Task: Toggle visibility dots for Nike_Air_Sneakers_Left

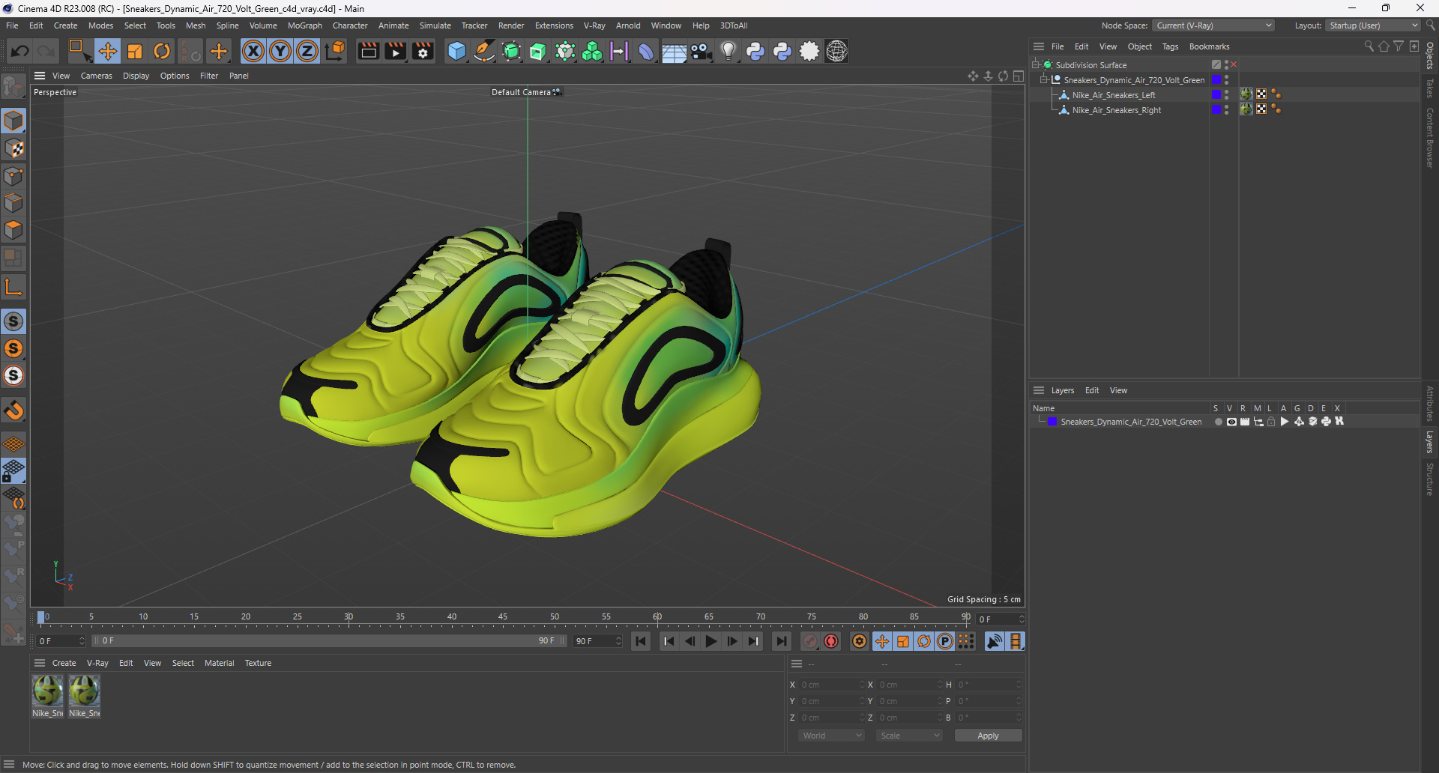Action: pyautogui.click(x=1226, y=94)
